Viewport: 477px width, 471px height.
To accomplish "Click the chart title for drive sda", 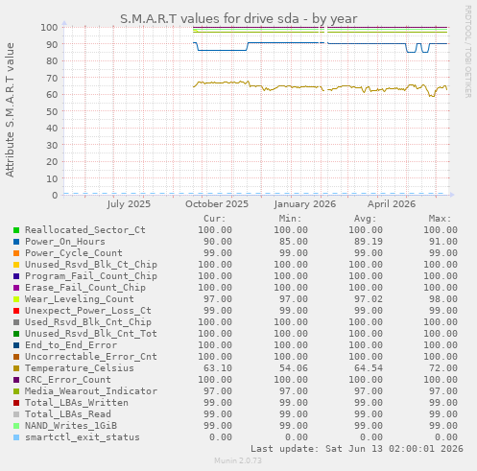I will click(x=239, y=19).
